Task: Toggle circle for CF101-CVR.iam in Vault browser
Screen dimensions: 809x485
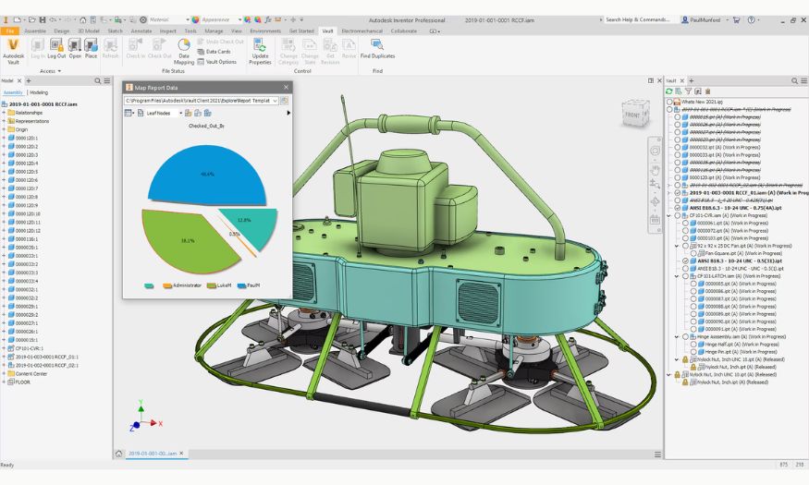Action: 678,215
